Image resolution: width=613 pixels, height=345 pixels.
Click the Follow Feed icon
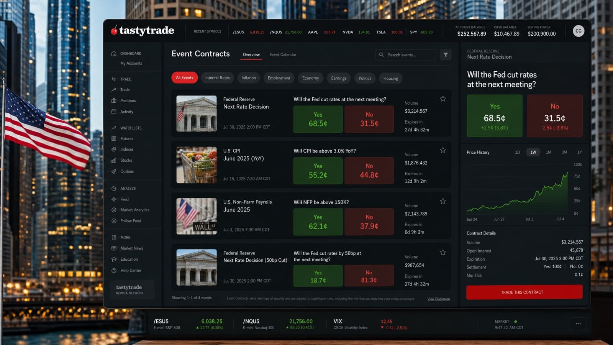click(x=114, y=221)
